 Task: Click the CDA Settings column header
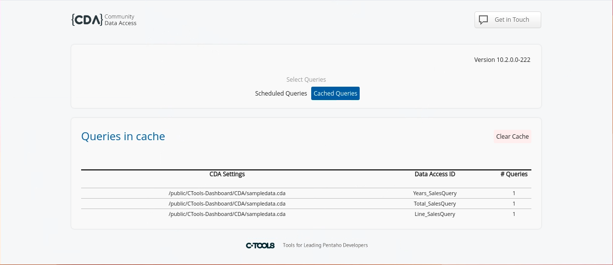click(227, 174)
